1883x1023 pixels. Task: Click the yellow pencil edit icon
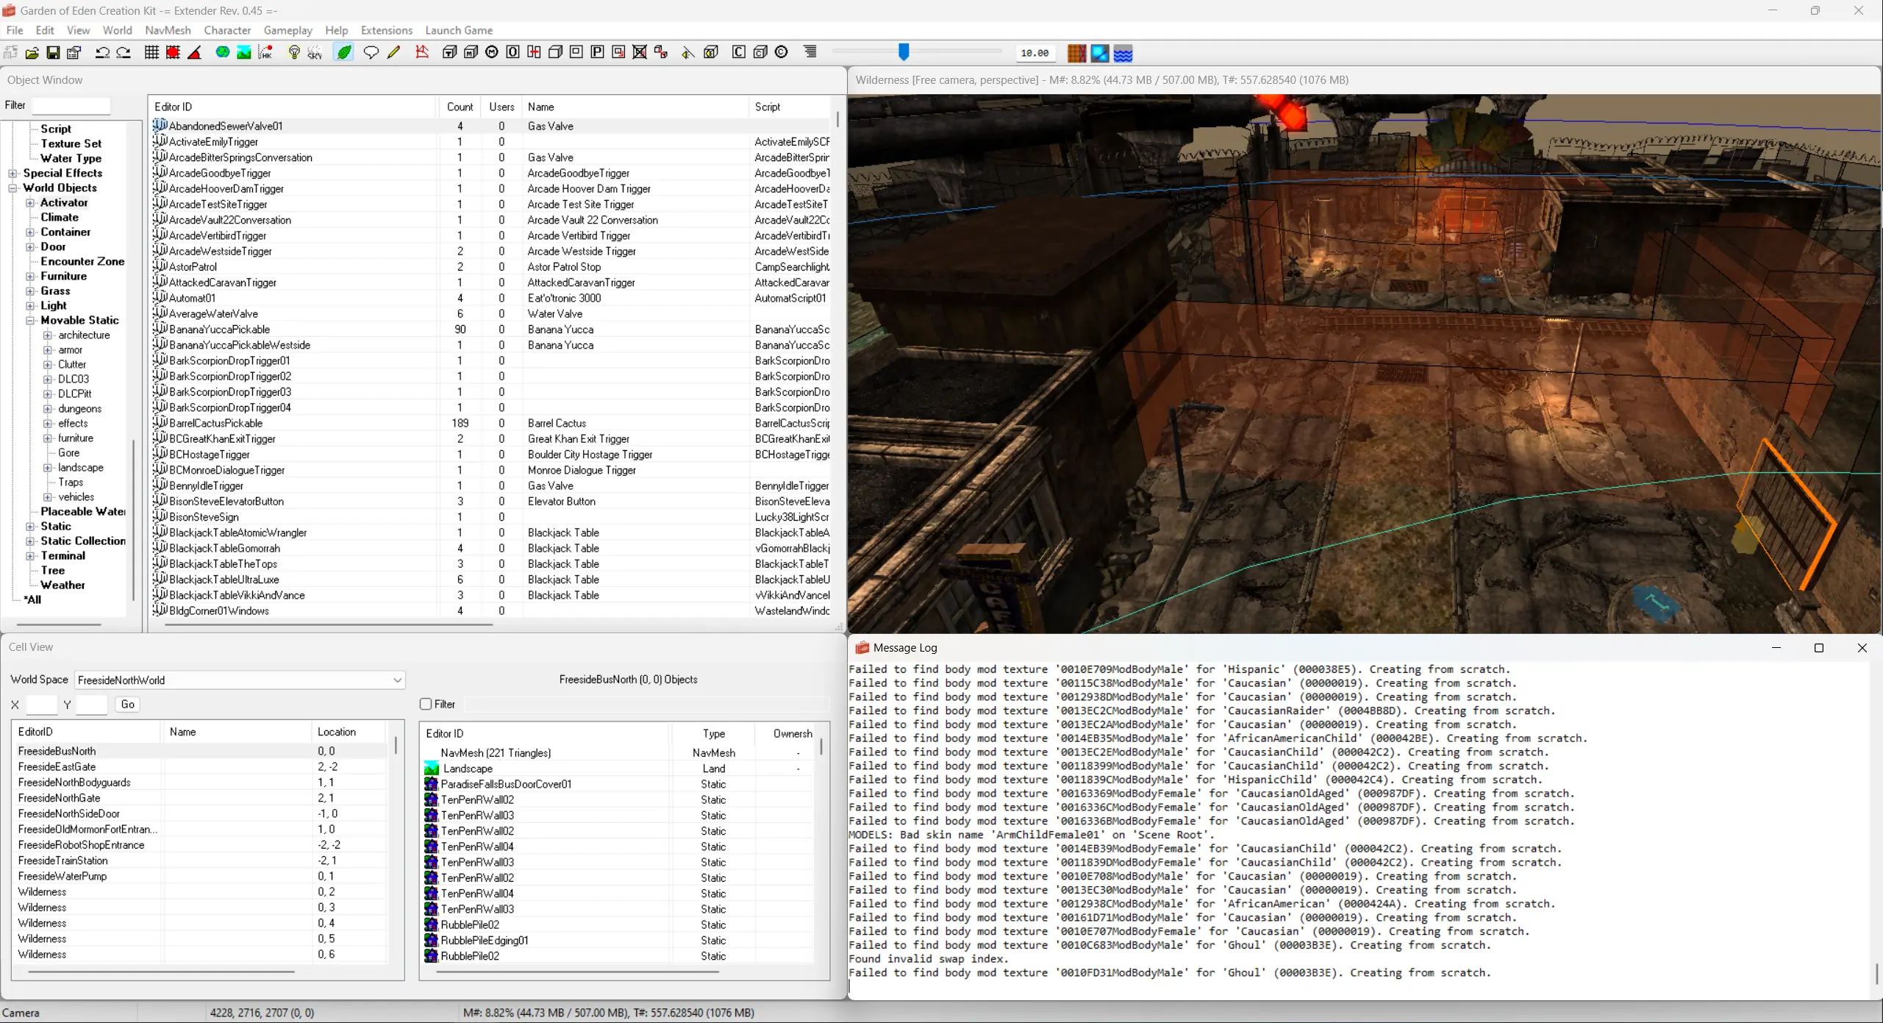click(x=393, y=53)
